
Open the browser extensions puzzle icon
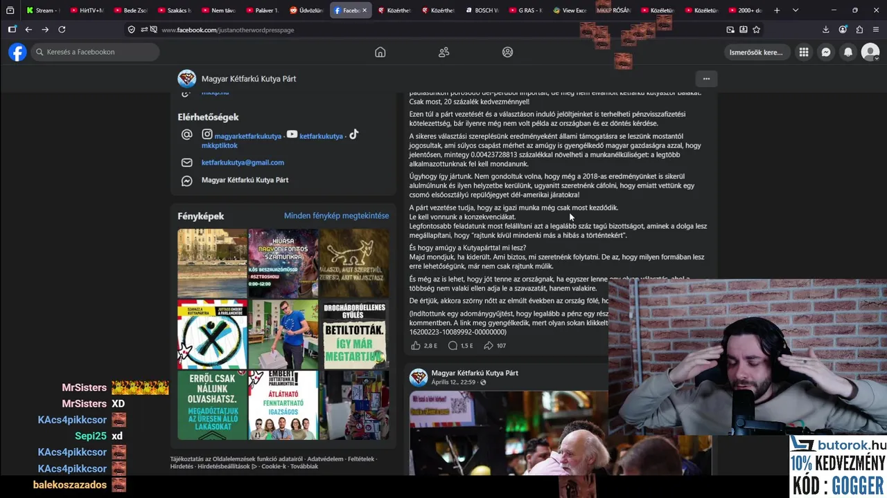(859, 30)
